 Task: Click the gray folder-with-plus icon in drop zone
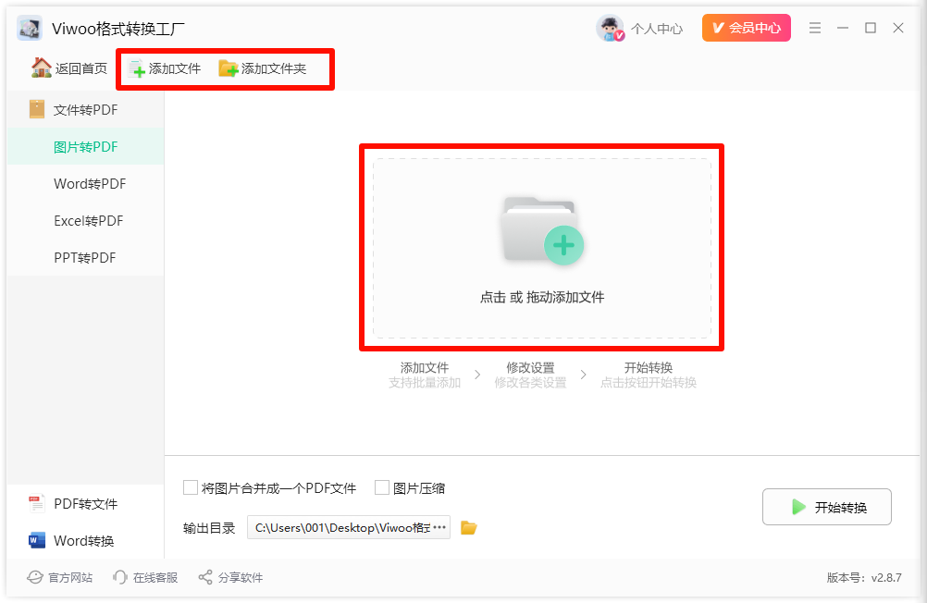pos(542,230)
